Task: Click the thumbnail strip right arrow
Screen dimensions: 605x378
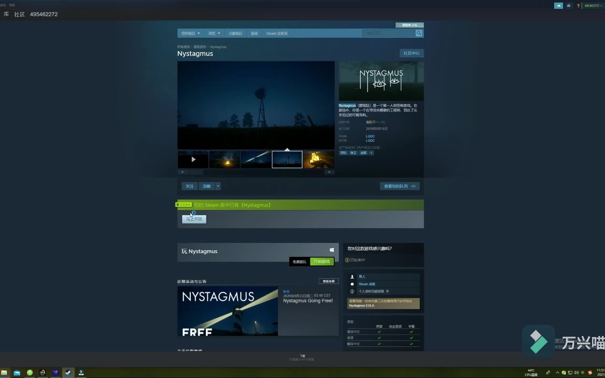Action: pyautogui.click(x=329, y=172)
